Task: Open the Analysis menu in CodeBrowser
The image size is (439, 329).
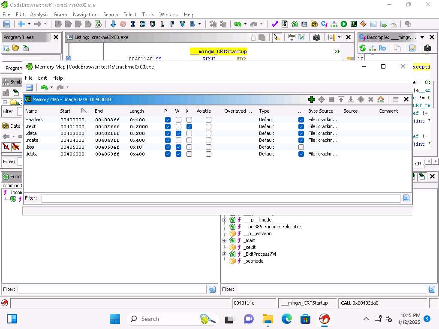Action: coord(39,14)
